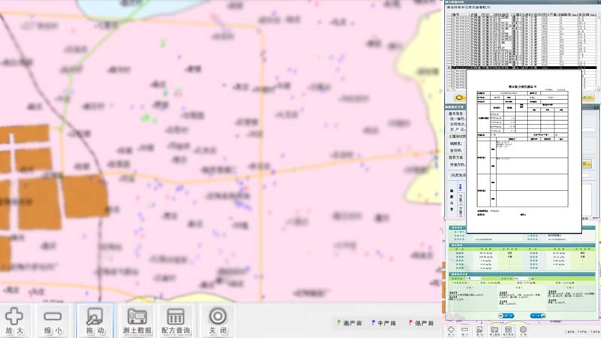The image size is (601, 338).
Task: Click the 缩小 zoom-out button
Action: pos(54,320)
